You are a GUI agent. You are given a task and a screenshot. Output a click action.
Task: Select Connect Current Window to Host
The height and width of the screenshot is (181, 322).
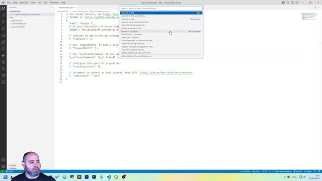tap(161, 22)
